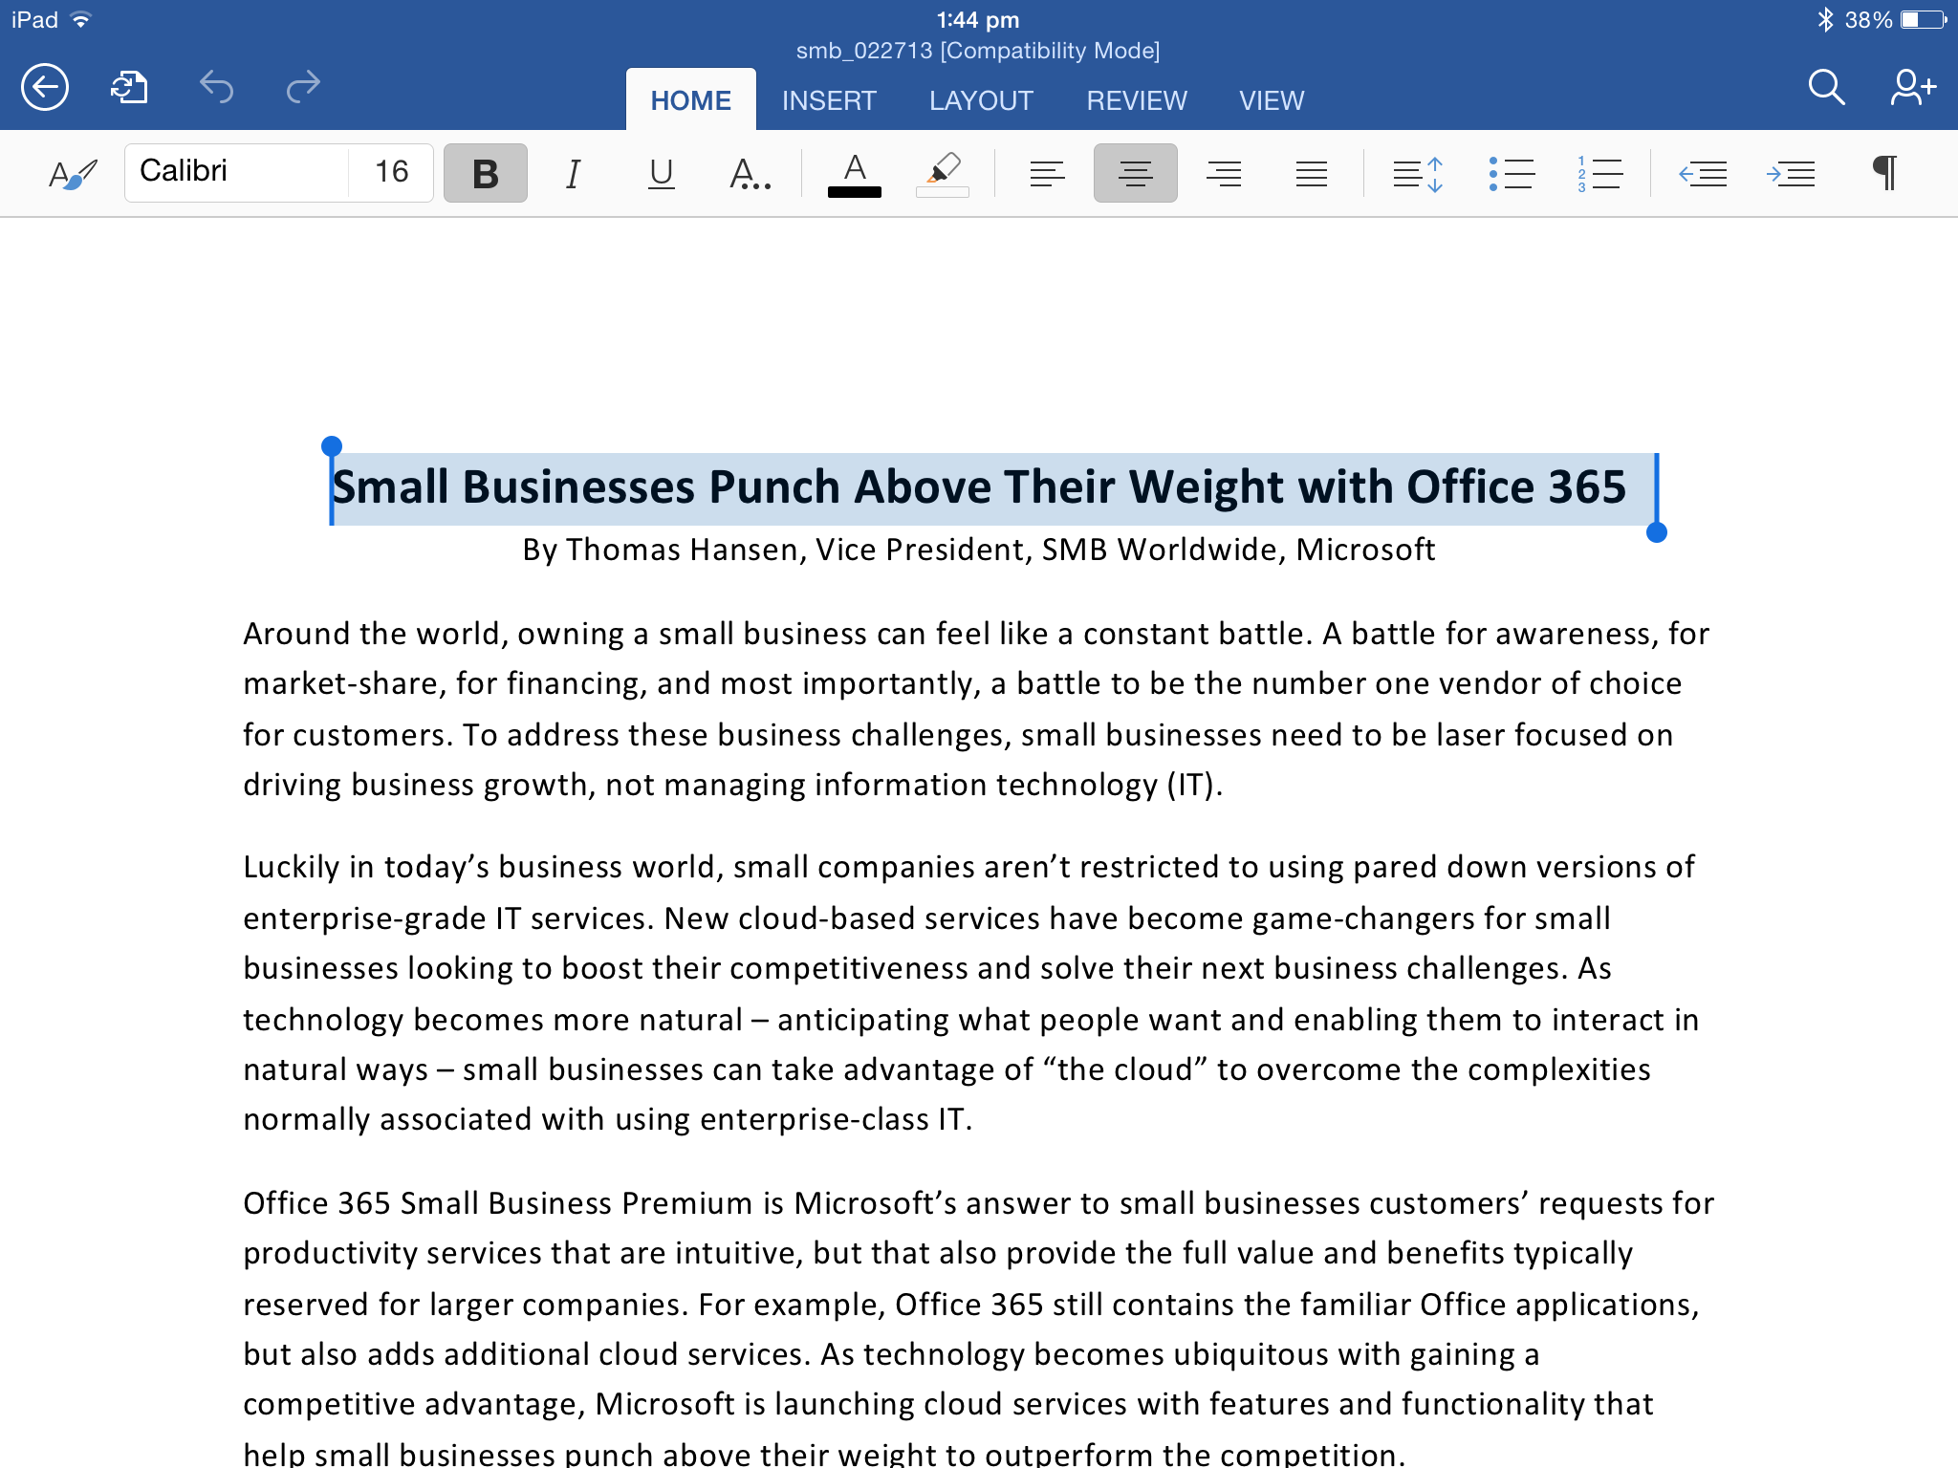The width and height of the screenshot is (1958, 1468).
Task: Tap the back arrow circle icon
Action: tap(45, 88)
